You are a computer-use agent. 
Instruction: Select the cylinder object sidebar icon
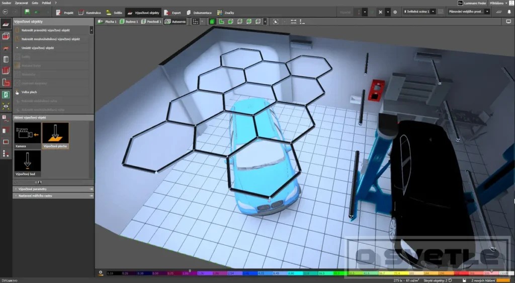(6, 59)
